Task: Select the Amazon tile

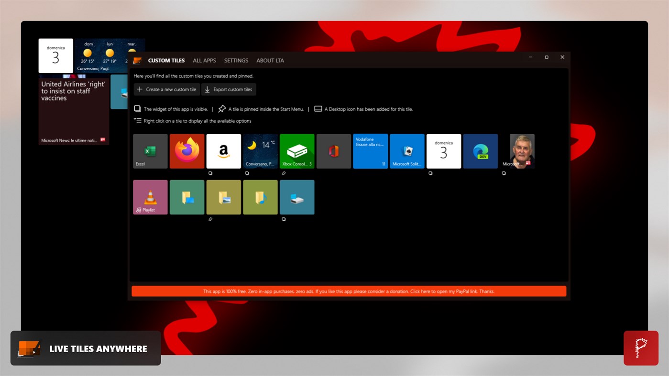Action: coord(223,150)
